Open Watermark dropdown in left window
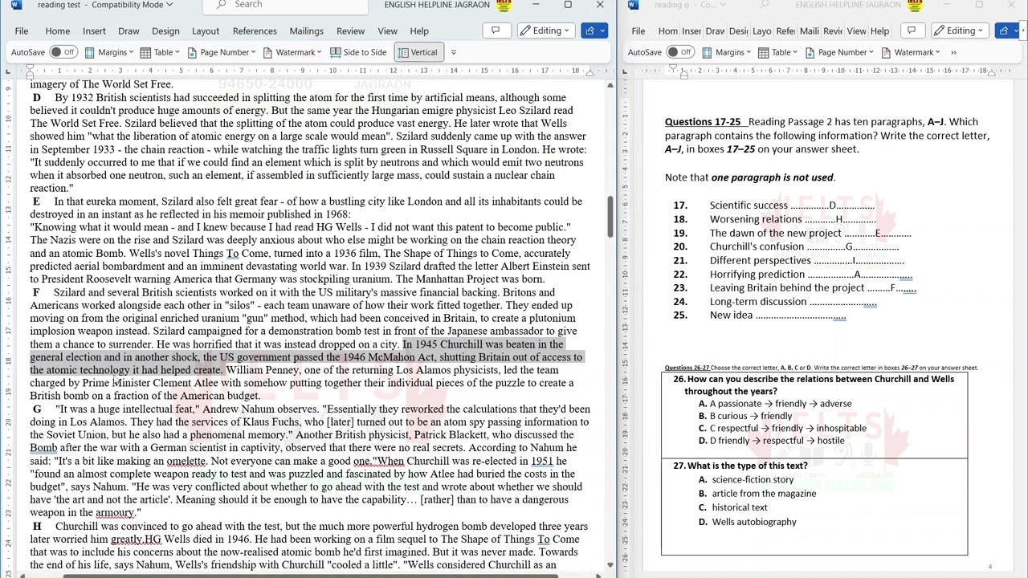Image resolution: width=1028 pixels, height=578 pixels. click(x=294, y=52)
